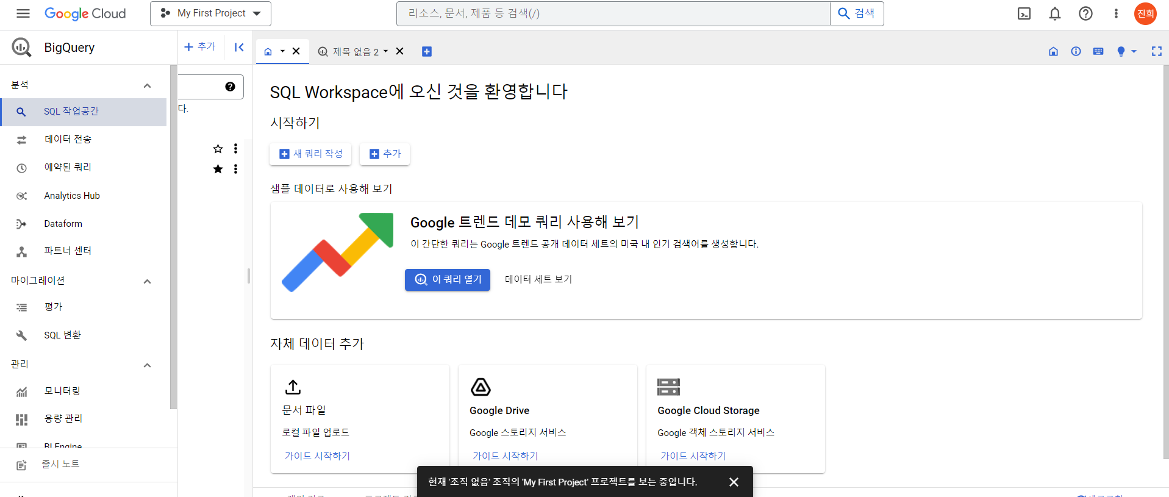Open 가이드 시작하기 for 문서 파일

pyautogui.click(x=317, y=456)
